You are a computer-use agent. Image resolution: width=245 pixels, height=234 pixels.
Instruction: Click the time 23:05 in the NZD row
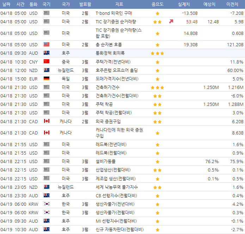tap(20, 187)
